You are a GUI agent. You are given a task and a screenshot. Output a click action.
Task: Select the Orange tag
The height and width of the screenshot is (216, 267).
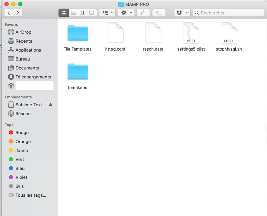tap(29, 141)
